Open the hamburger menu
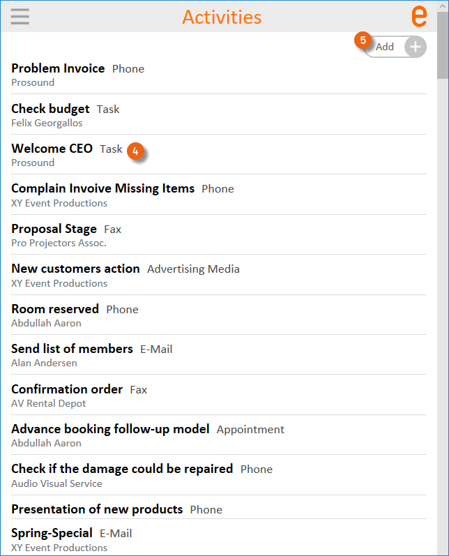 tap(20, 16)
